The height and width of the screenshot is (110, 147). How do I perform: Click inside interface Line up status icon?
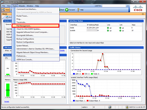(108, 28)
